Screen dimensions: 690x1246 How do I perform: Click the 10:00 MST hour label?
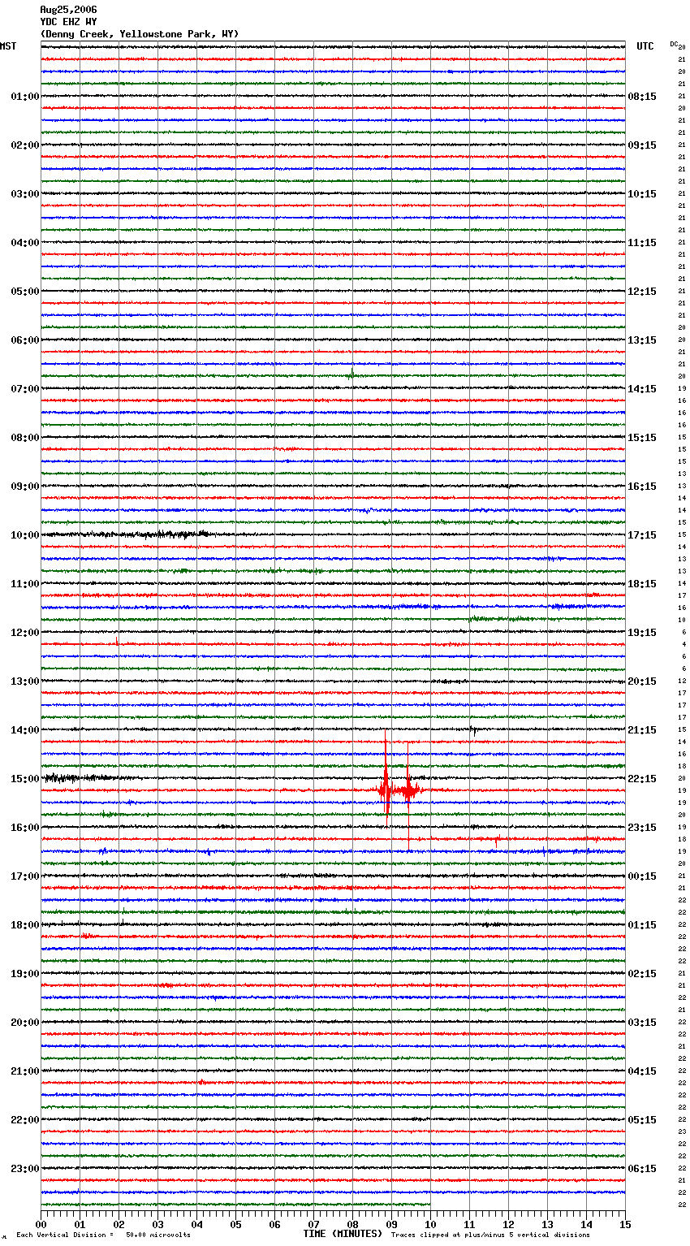[x=25, y=535]
